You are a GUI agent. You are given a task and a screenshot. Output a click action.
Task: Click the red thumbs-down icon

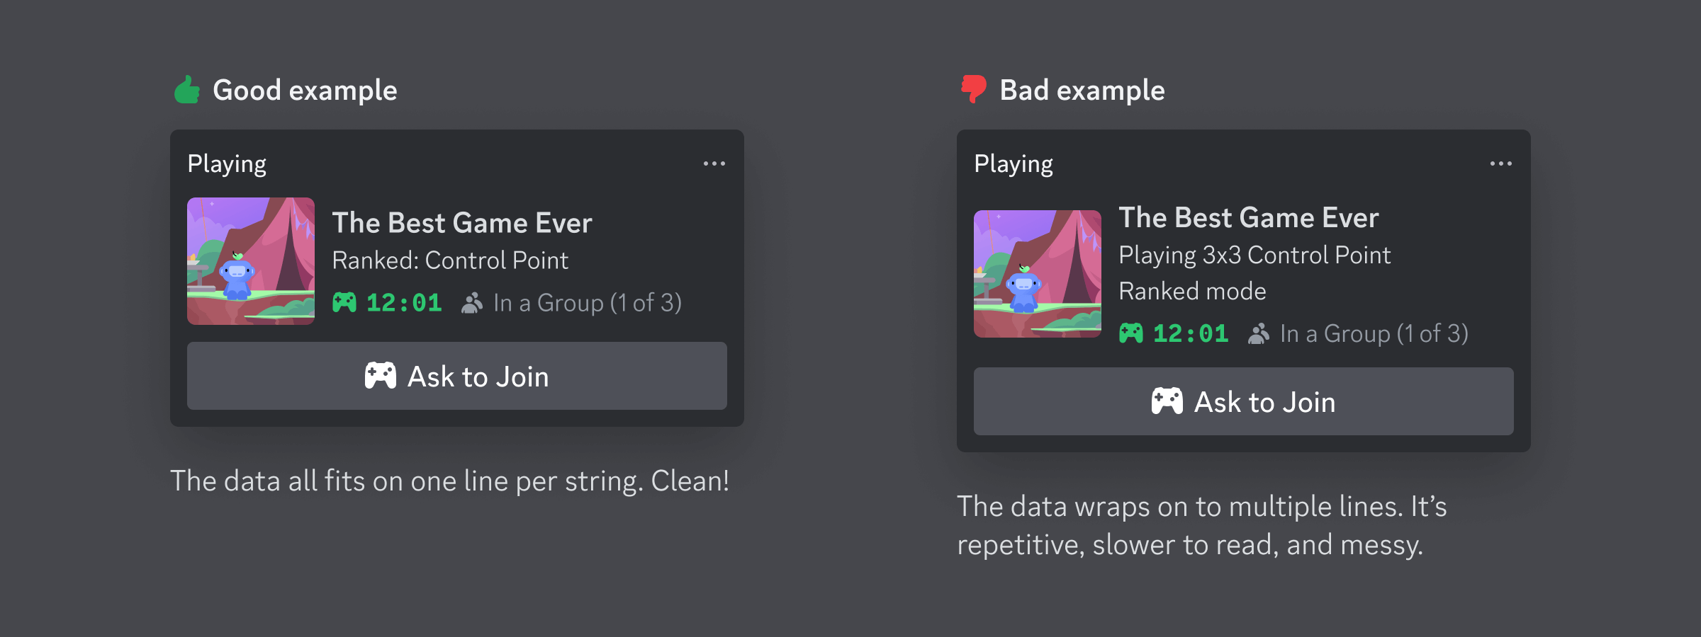click(x=974, y=89)
